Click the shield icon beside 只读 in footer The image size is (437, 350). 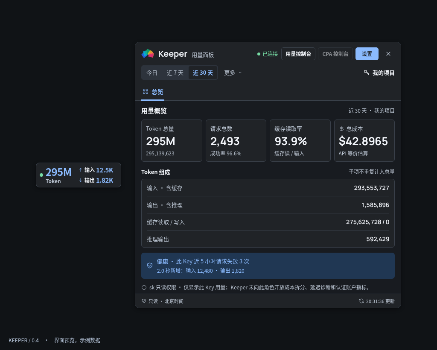(144, 301)
